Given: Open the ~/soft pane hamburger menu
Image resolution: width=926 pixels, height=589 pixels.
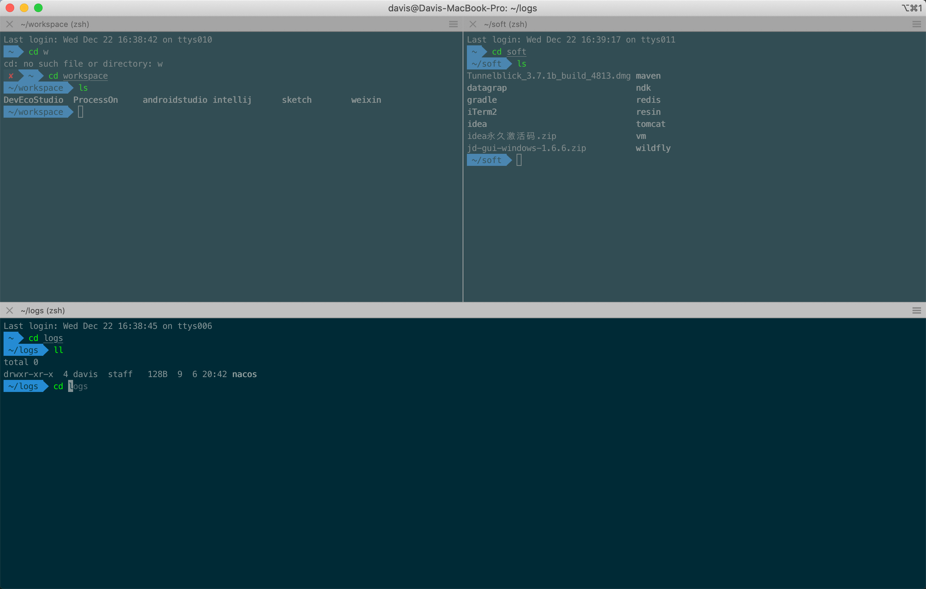Looking at the screenshot, I should point(916,24).
